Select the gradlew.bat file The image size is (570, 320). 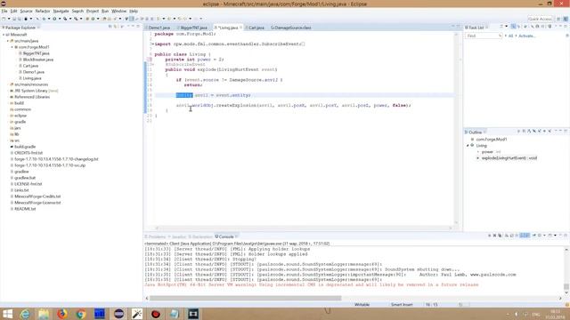point(25,178)
